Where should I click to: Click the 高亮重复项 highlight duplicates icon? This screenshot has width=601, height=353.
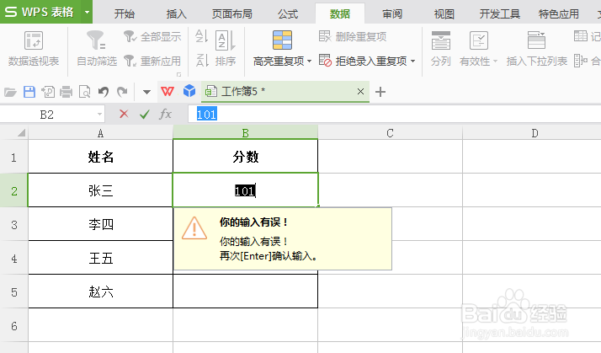click(x=282, y=40)
